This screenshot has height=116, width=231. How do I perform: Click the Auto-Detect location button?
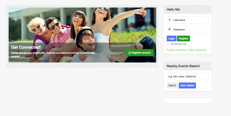(x=187, y=85)
